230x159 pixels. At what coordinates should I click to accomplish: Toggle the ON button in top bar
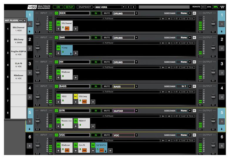58,7
